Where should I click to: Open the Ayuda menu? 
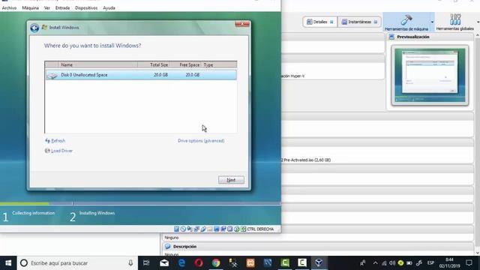click(x=109, y=8)
